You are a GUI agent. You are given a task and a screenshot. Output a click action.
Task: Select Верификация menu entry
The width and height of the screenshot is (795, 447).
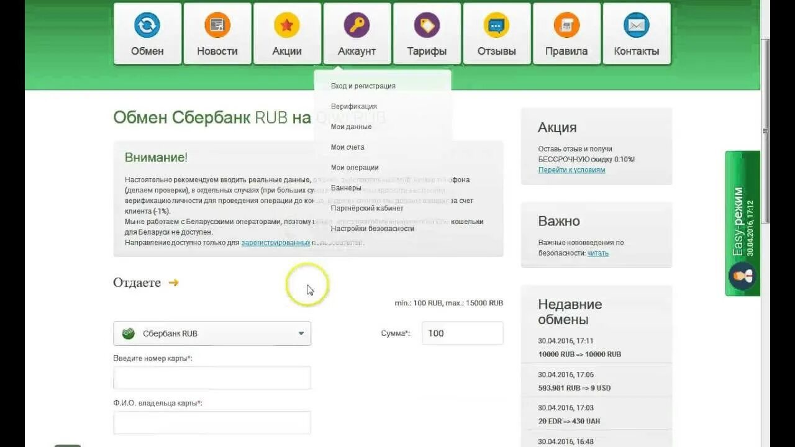tap(354, 106)
